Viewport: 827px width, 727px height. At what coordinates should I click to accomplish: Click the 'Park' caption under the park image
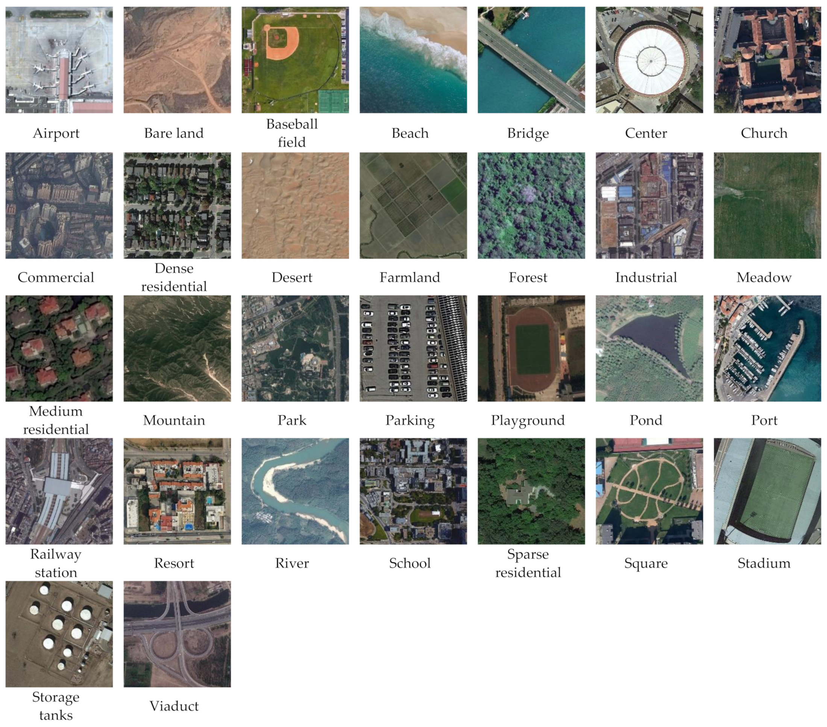coord(292,420)
